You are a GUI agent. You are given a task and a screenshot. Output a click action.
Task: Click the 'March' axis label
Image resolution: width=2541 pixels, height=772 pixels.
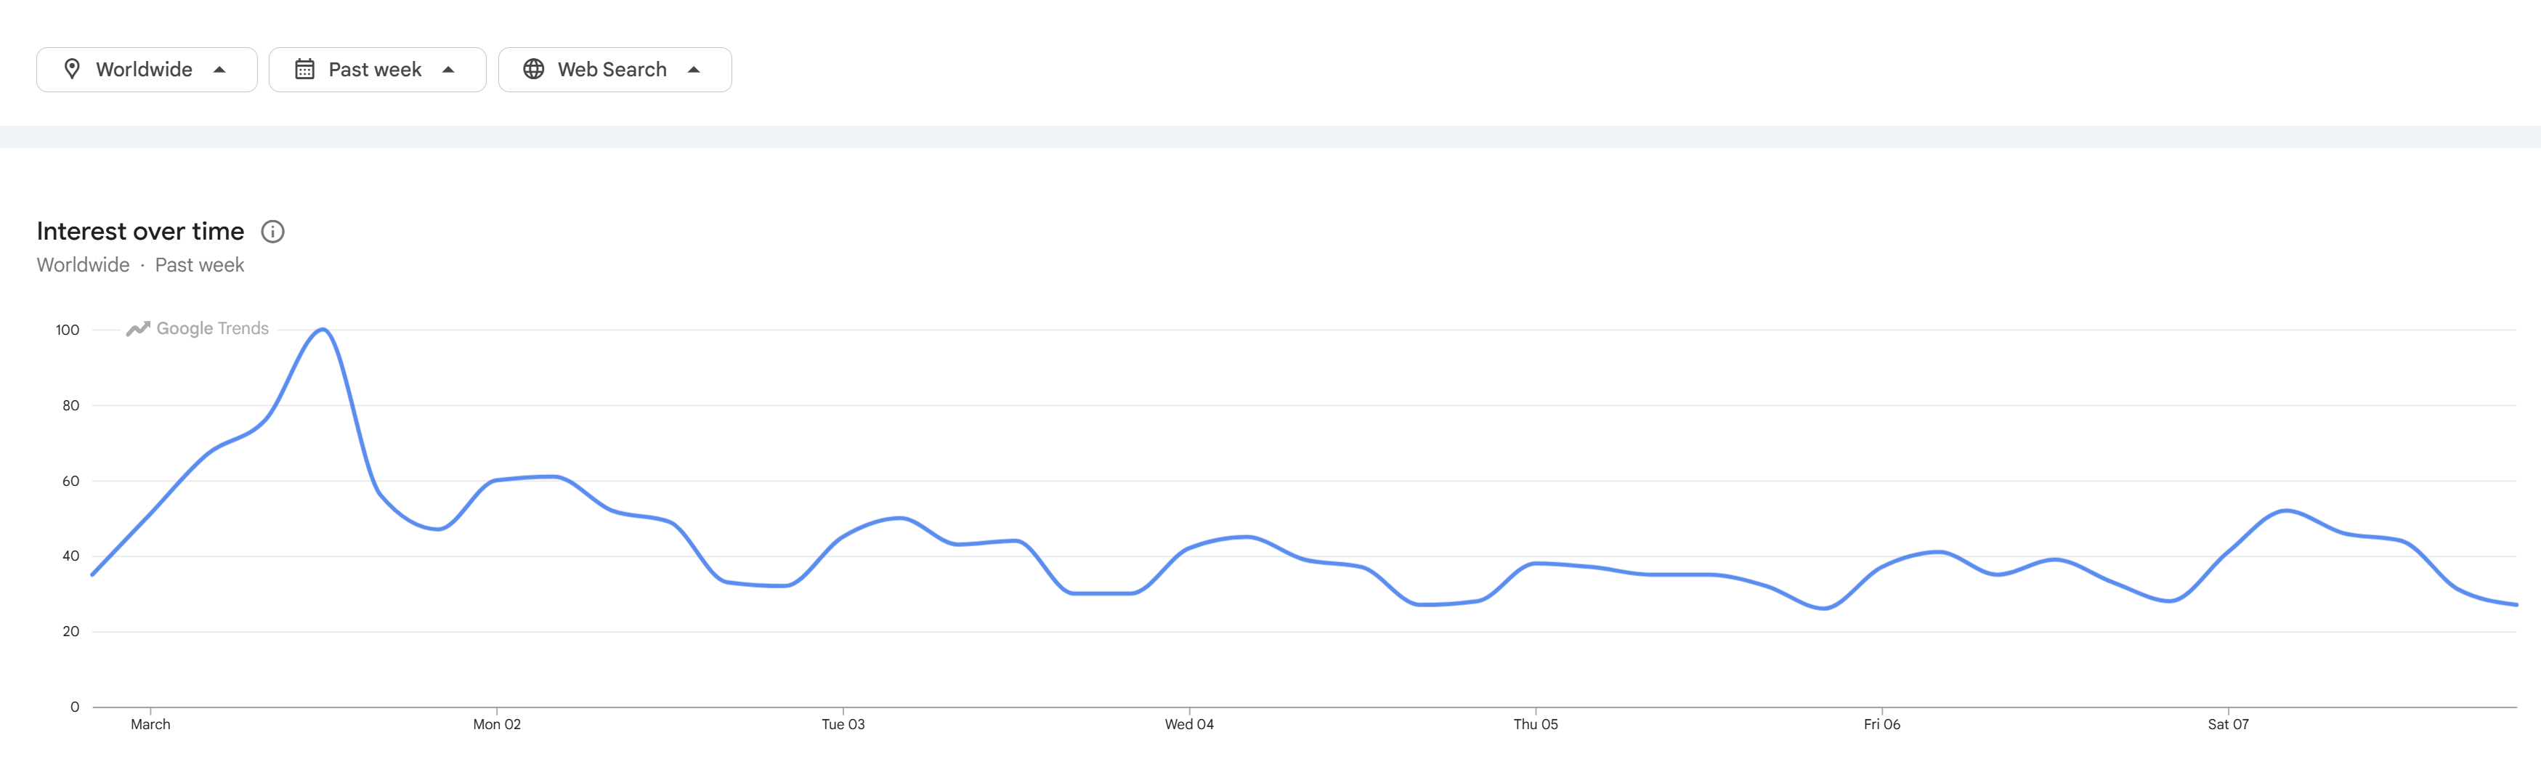151,725
